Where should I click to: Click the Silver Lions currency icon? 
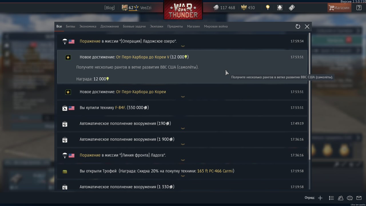pos(216,8)
